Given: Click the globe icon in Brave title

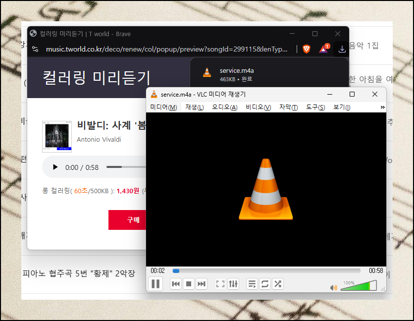Looking at the screenshot, I should click(33, 34).
